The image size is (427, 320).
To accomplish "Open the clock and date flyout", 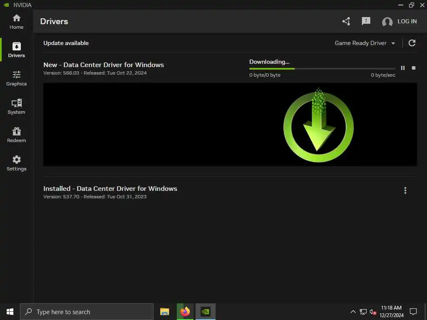I will point(391,312).
